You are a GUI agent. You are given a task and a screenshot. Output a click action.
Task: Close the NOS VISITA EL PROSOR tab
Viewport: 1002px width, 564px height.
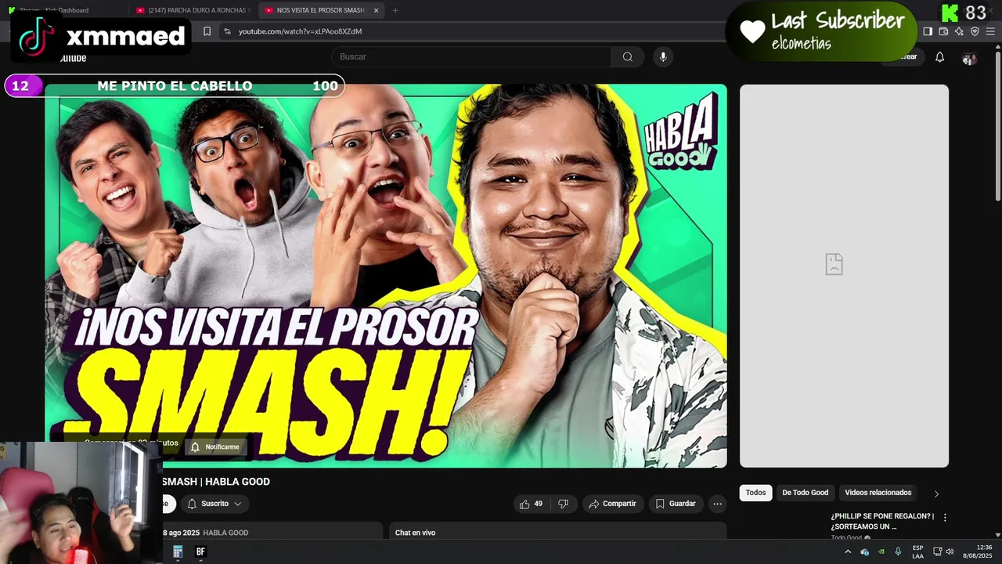376,10
